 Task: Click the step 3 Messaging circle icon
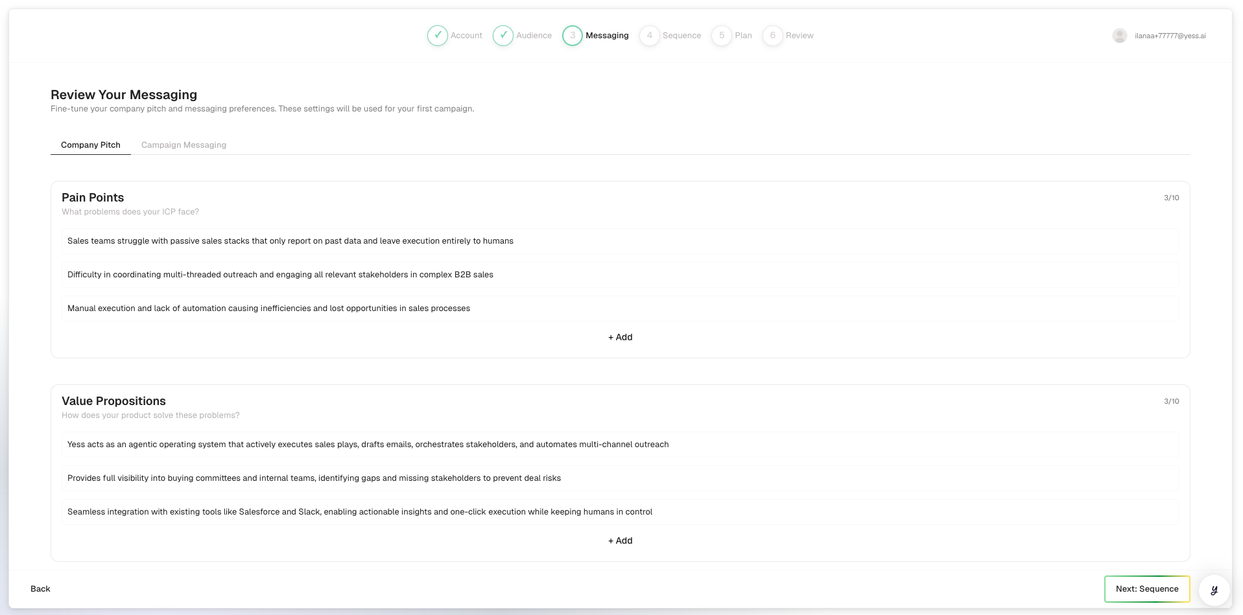point(573,36)
